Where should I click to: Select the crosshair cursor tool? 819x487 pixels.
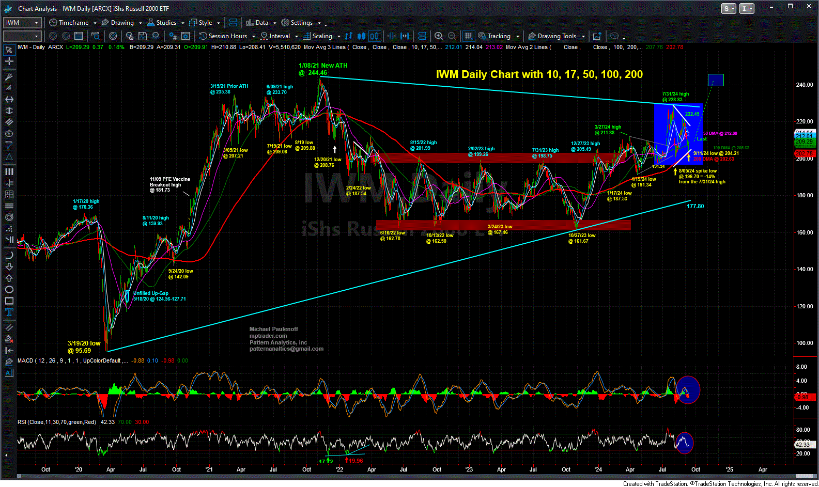point(9,61)
